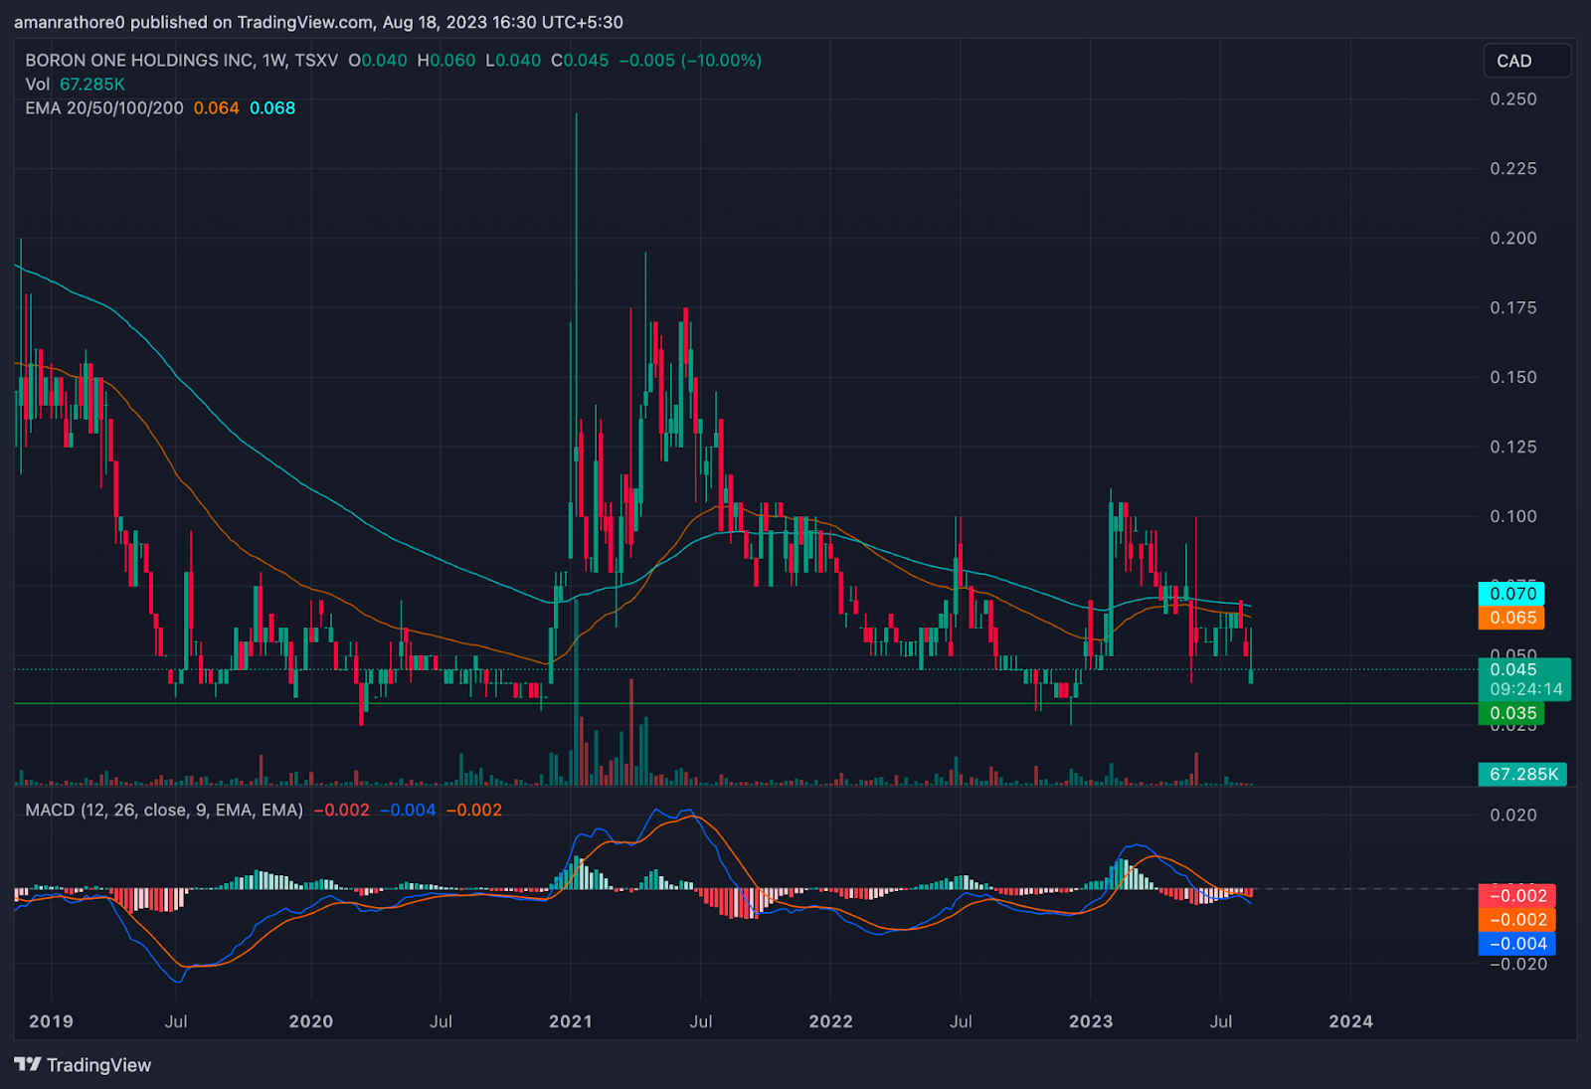Click the blue -0.004 MACD axis label
The image size is (1591, 1089).
[1516, 944]
